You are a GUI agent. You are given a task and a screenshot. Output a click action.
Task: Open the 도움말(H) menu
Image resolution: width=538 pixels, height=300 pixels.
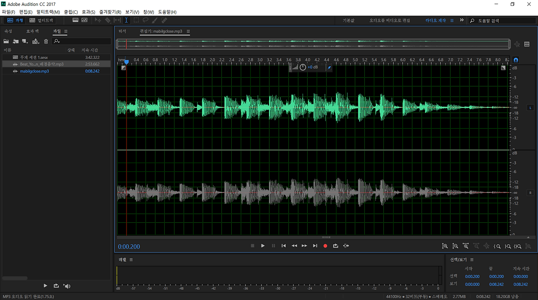click(x=167, y=12)
